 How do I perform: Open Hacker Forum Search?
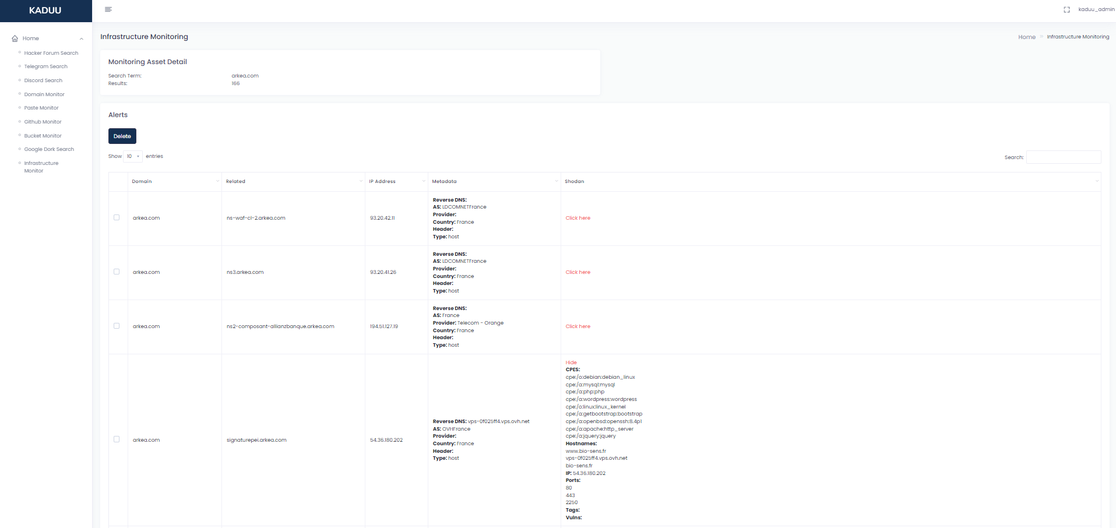(x=51, y=53)
